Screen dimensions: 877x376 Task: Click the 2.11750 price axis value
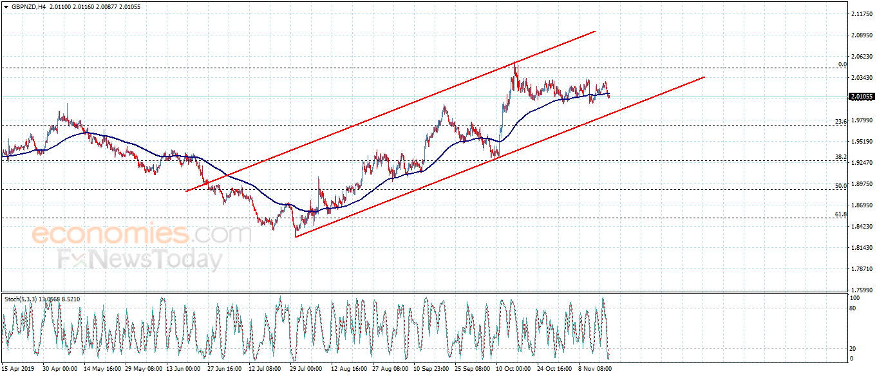click(x=862, y=14)
